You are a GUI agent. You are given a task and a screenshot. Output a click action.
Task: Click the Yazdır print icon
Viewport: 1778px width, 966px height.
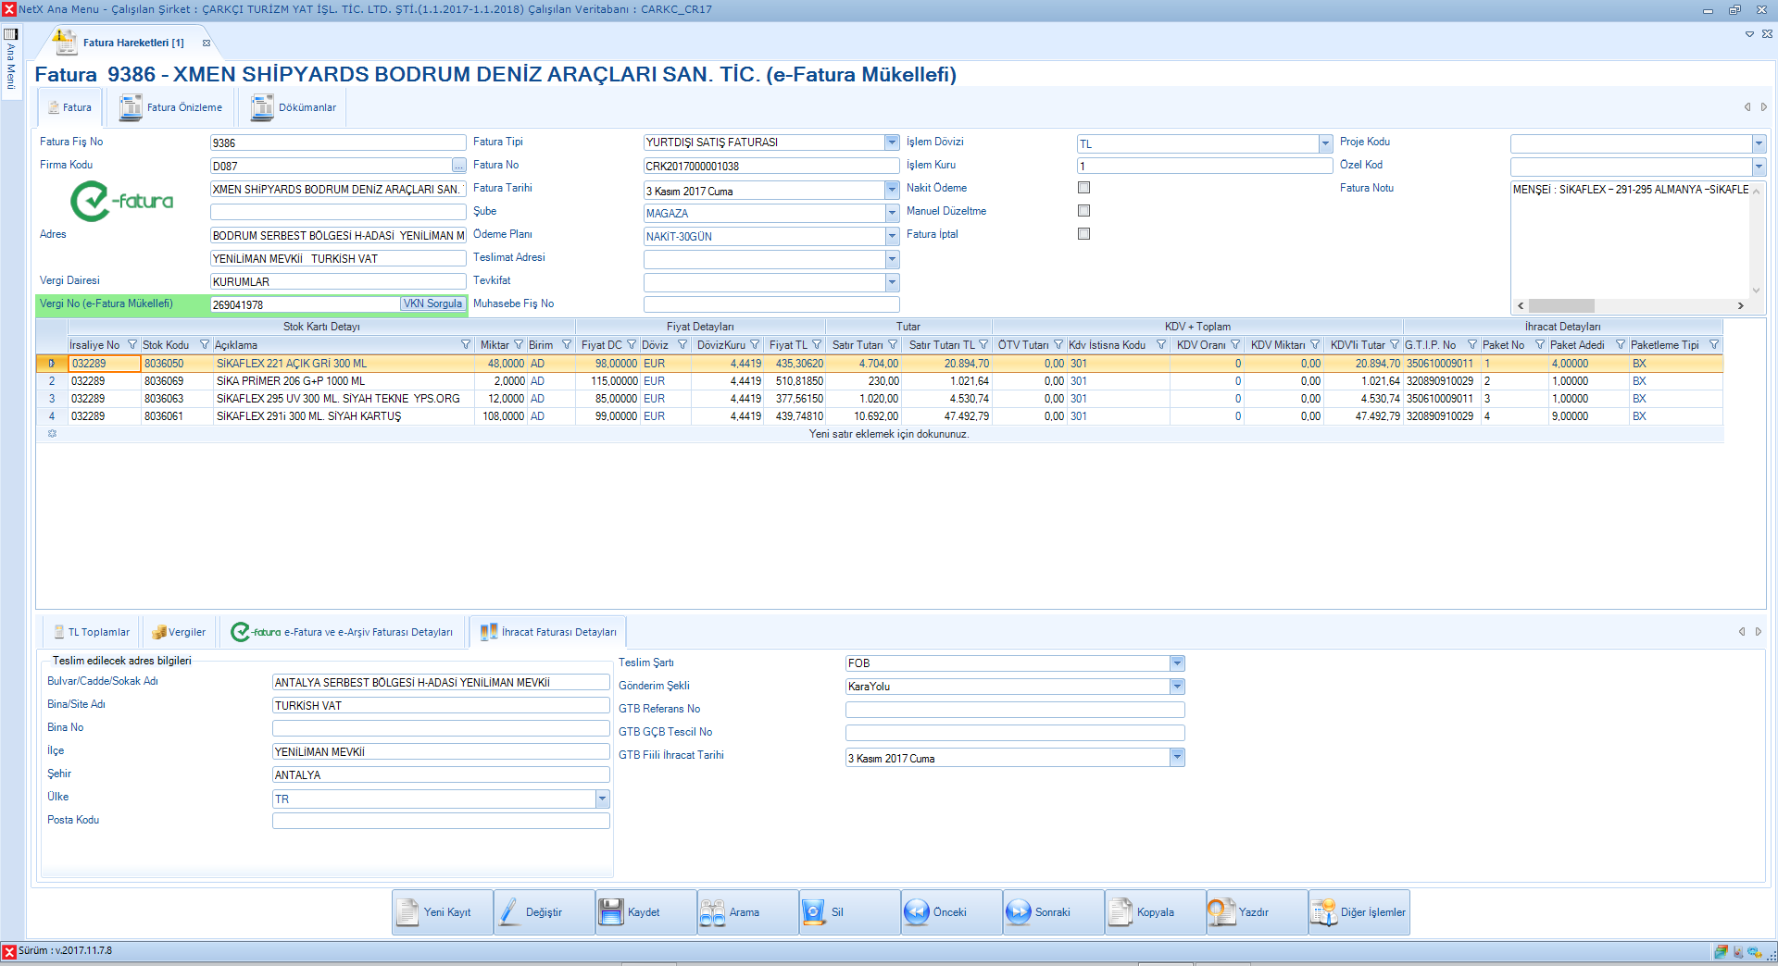[1221, 912]
